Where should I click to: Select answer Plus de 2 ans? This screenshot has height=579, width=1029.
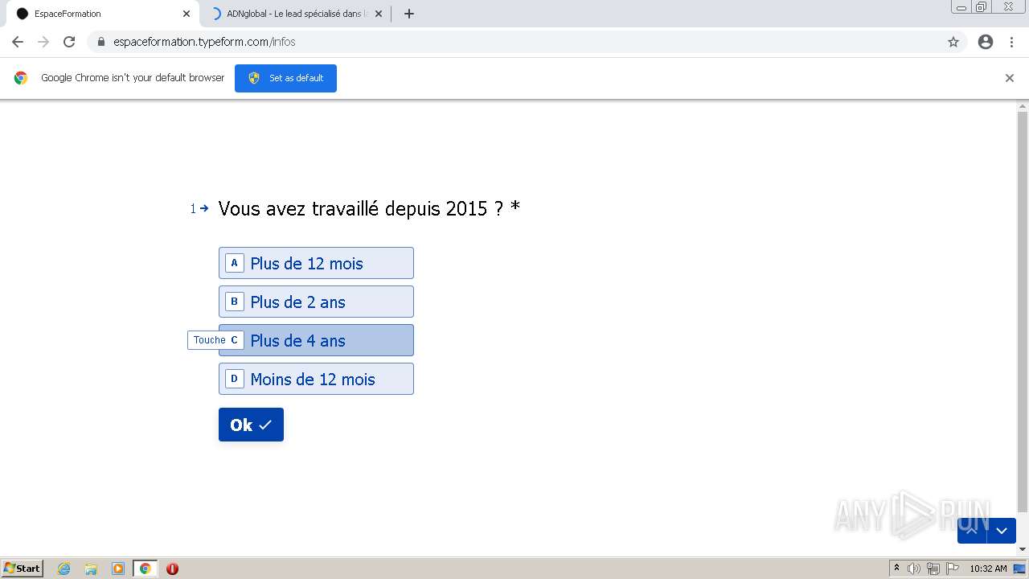coord(316,302)
